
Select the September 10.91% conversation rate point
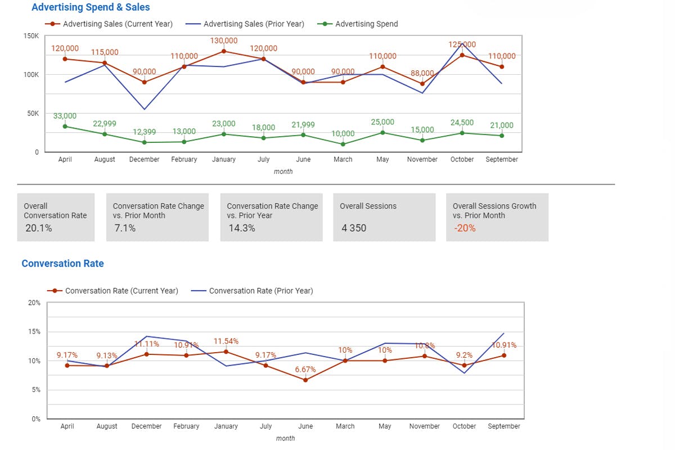[x=504, y=355]
